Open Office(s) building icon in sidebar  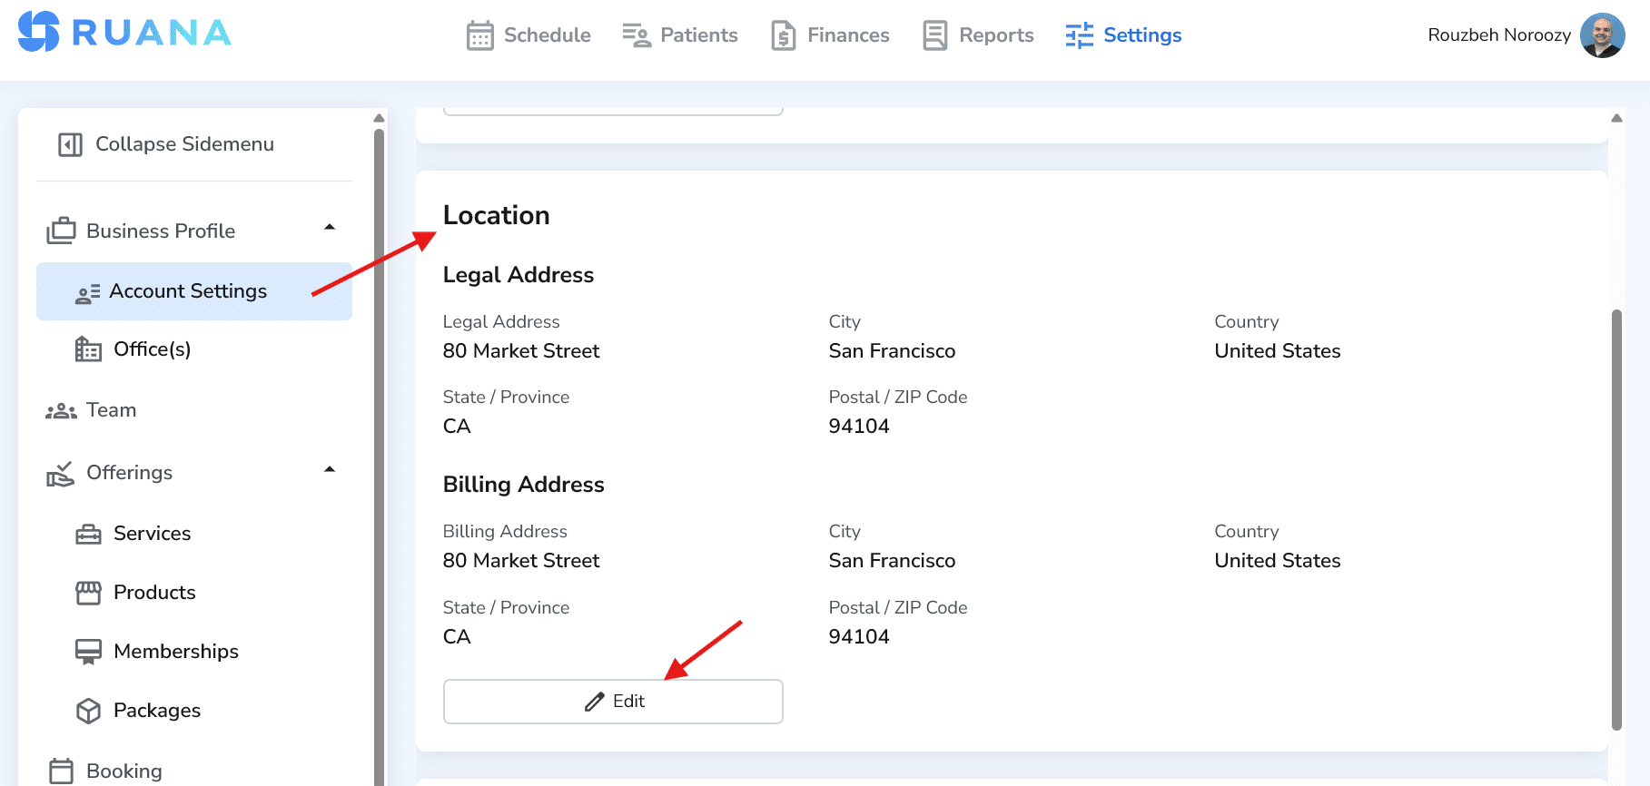88,349
